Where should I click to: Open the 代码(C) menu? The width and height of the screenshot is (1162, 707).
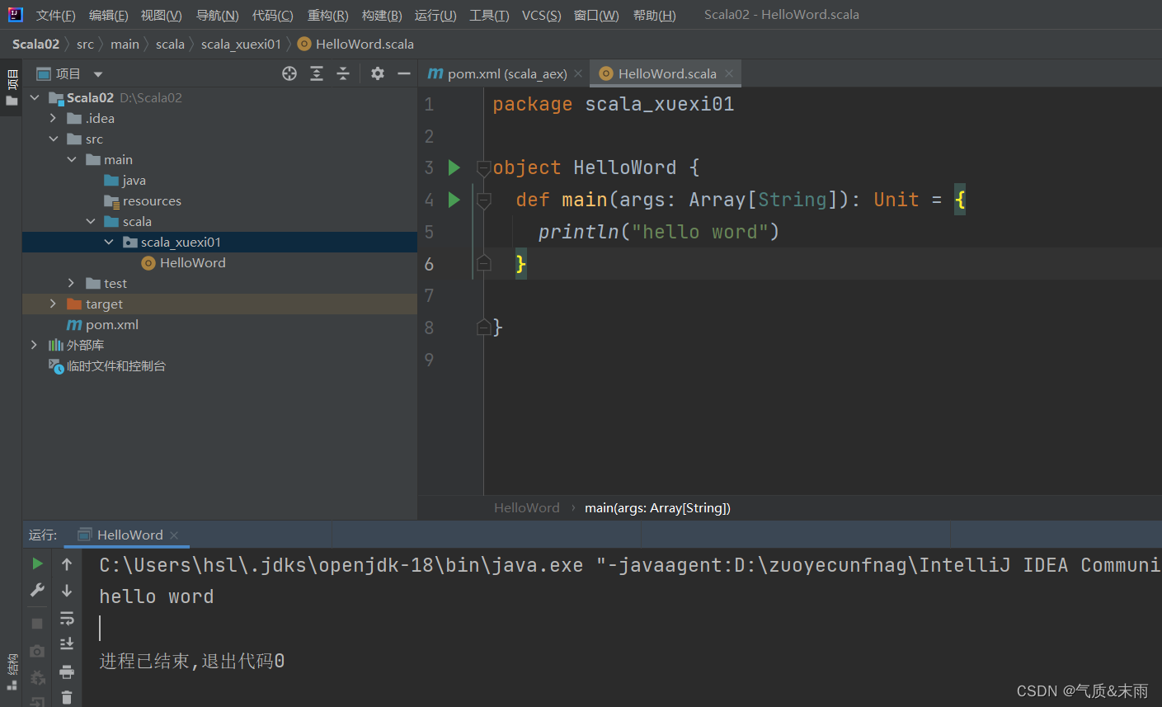tap(273, 15)
